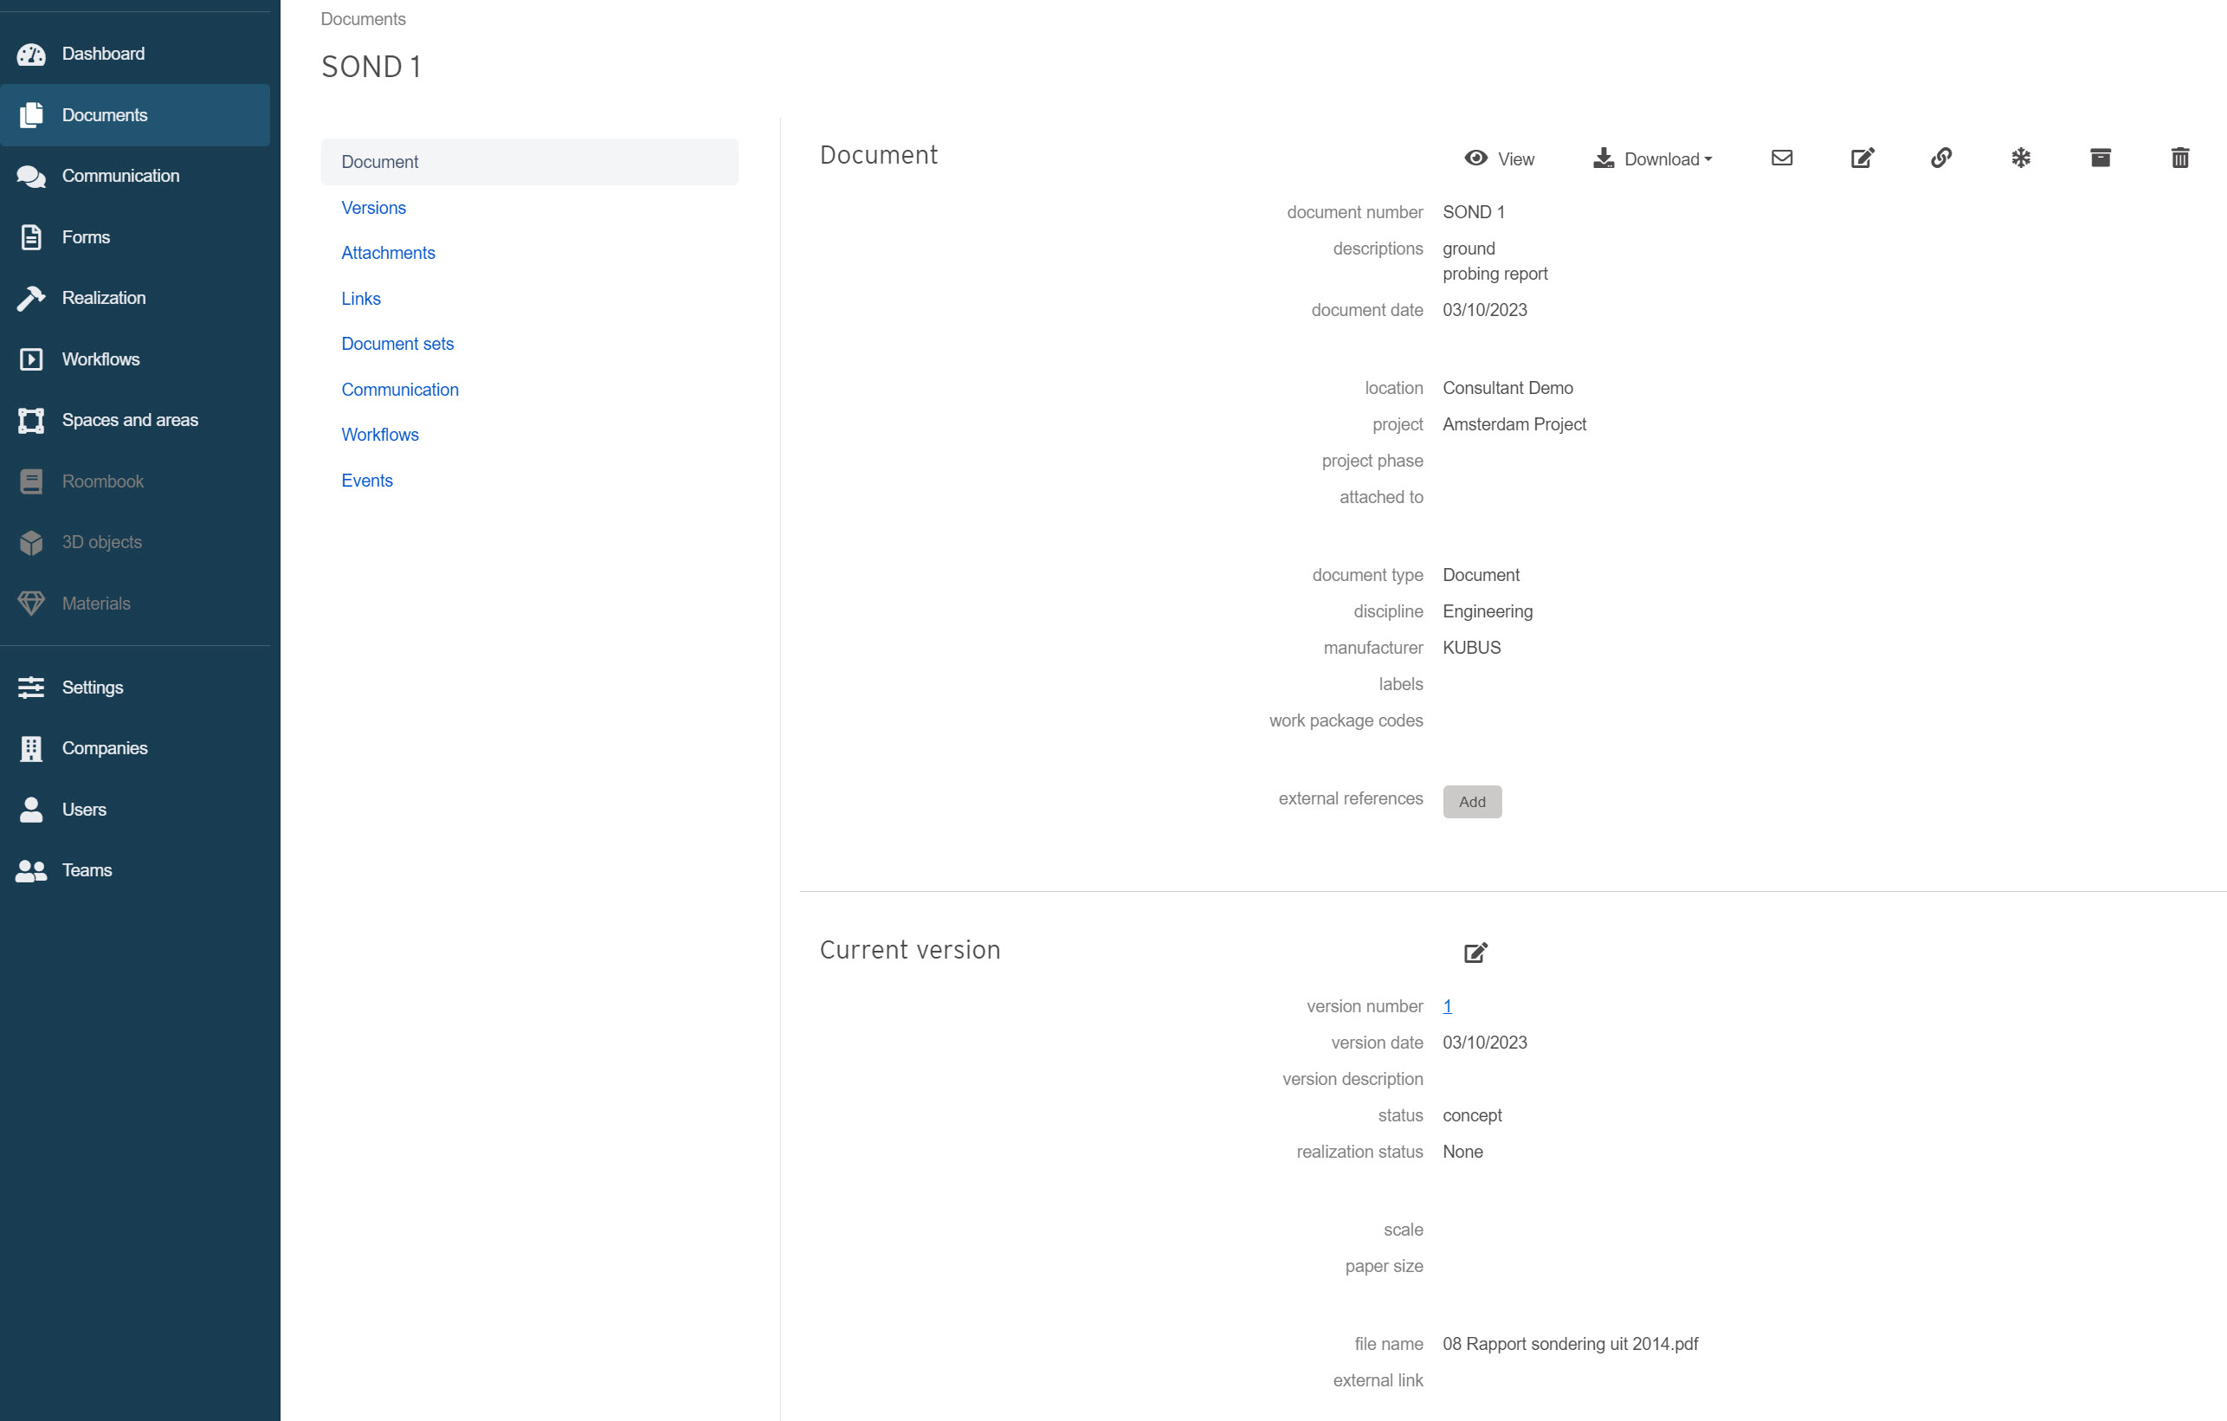The height and width of the screenshot is (1421, 2227).
Task: Click the Current version heading
Action: 910,950
